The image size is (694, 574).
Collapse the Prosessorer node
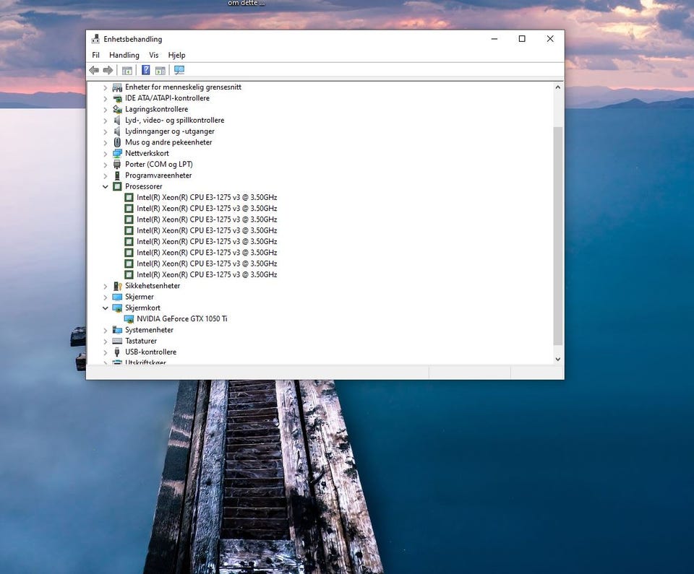pos(106,186)
